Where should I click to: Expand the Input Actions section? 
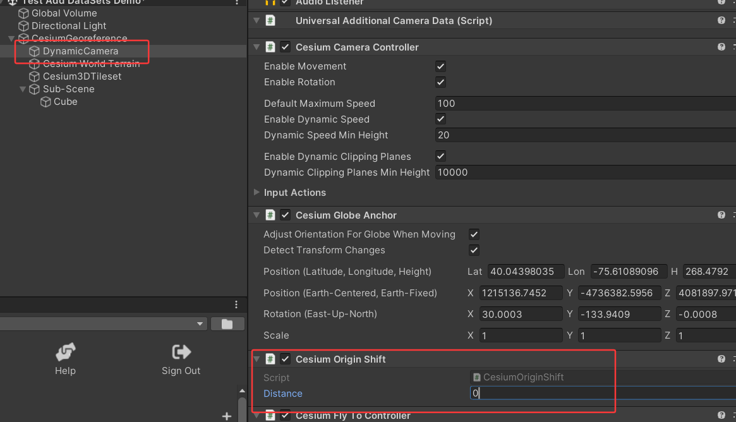[x=256, y=192]
